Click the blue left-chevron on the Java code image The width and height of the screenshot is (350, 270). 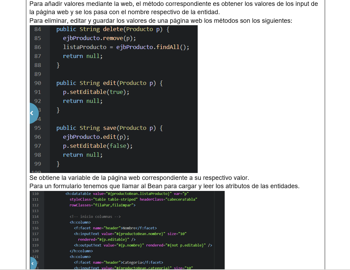click(x=32, y=113)
